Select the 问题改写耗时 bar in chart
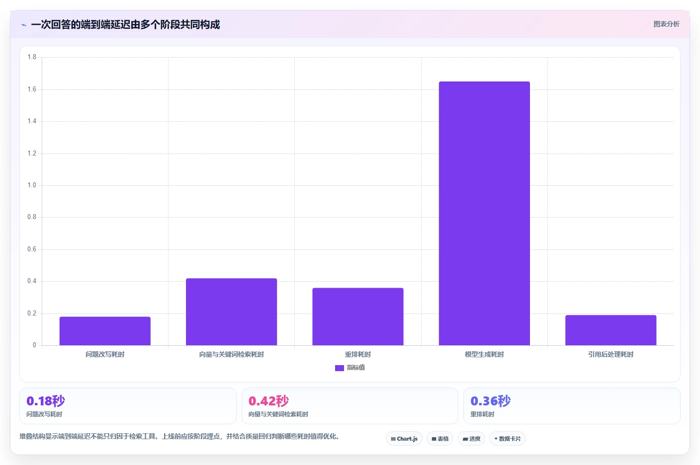 point(105,331)
